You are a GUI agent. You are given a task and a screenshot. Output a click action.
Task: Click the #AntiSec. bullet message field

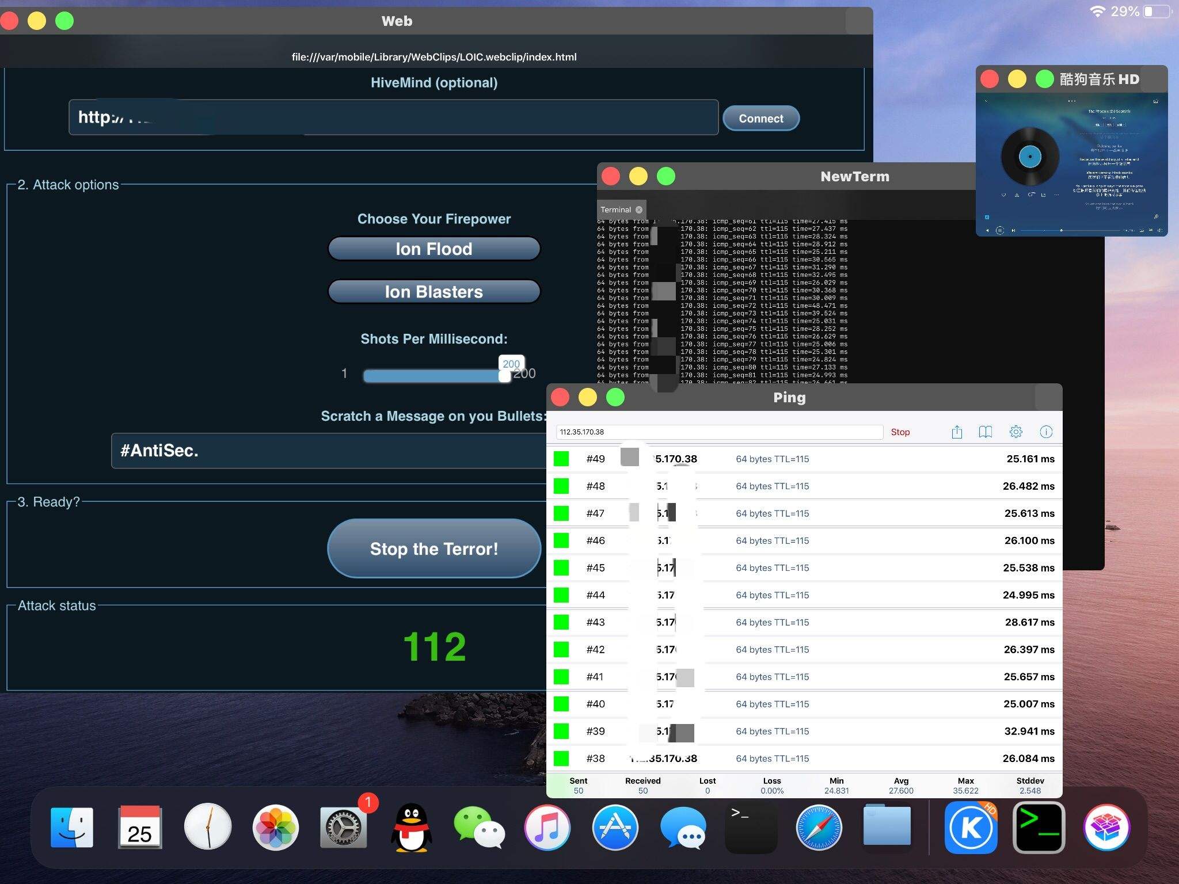[329, 451]
